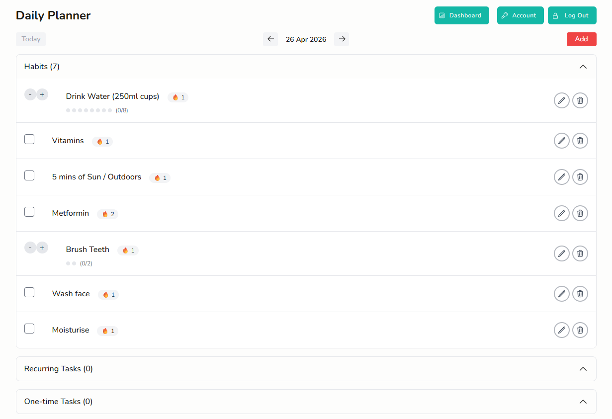Delete the Wash face habit trash icon
Image resolution: width=612 pixels, height=419 pixels.
[x=580, y=294]
